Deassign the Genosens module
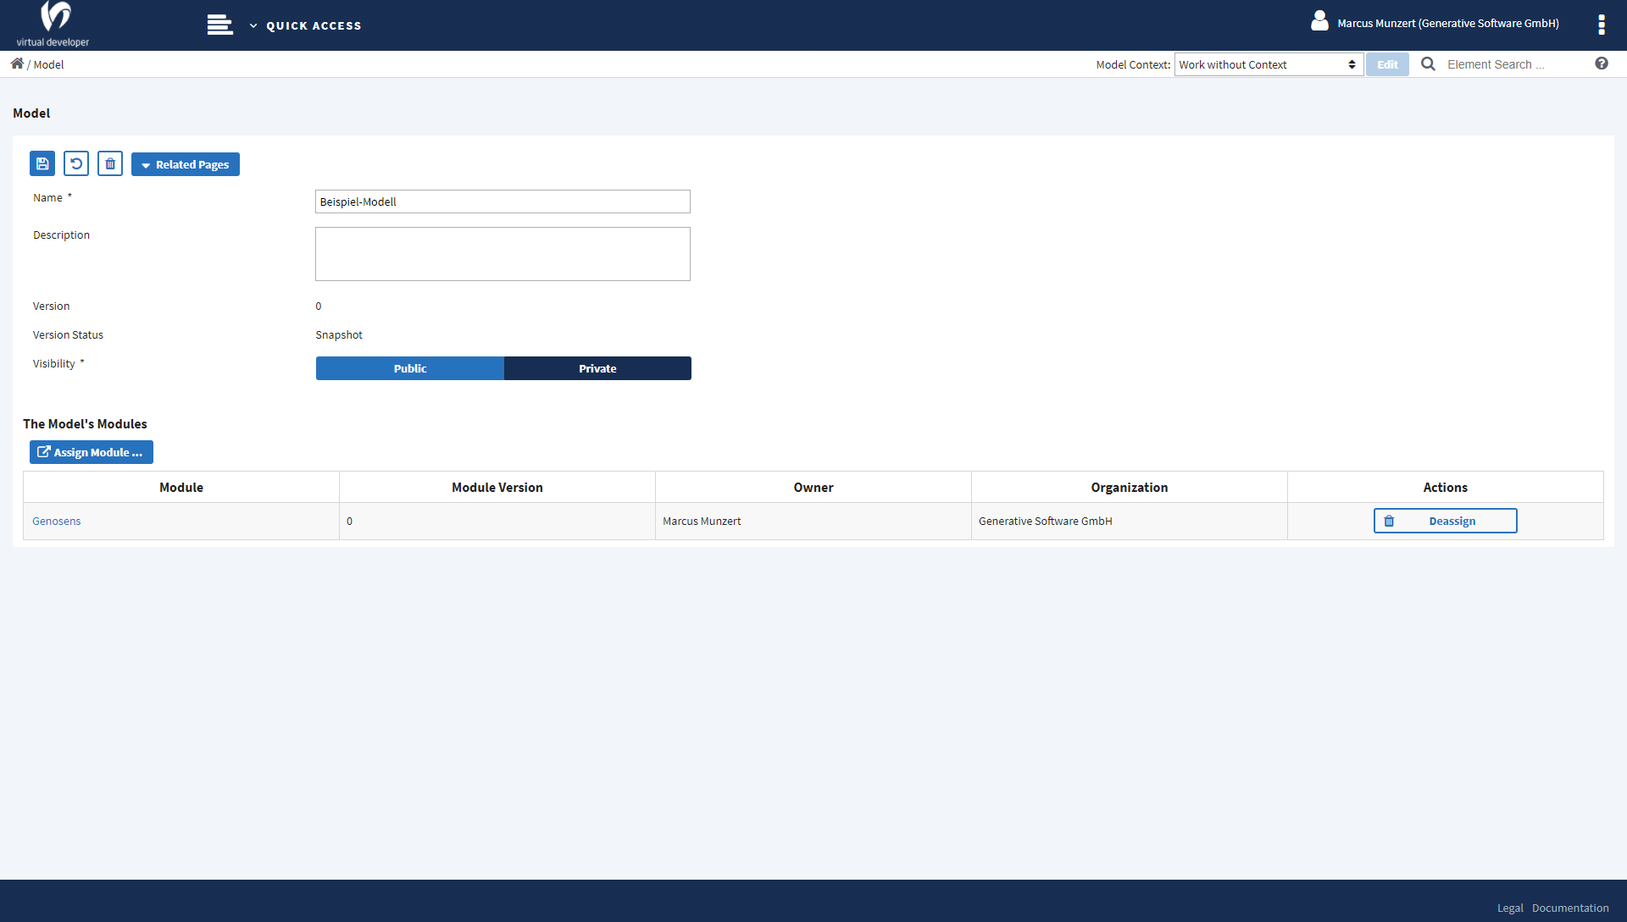The image size is (1627, 922). point(1445,521)
